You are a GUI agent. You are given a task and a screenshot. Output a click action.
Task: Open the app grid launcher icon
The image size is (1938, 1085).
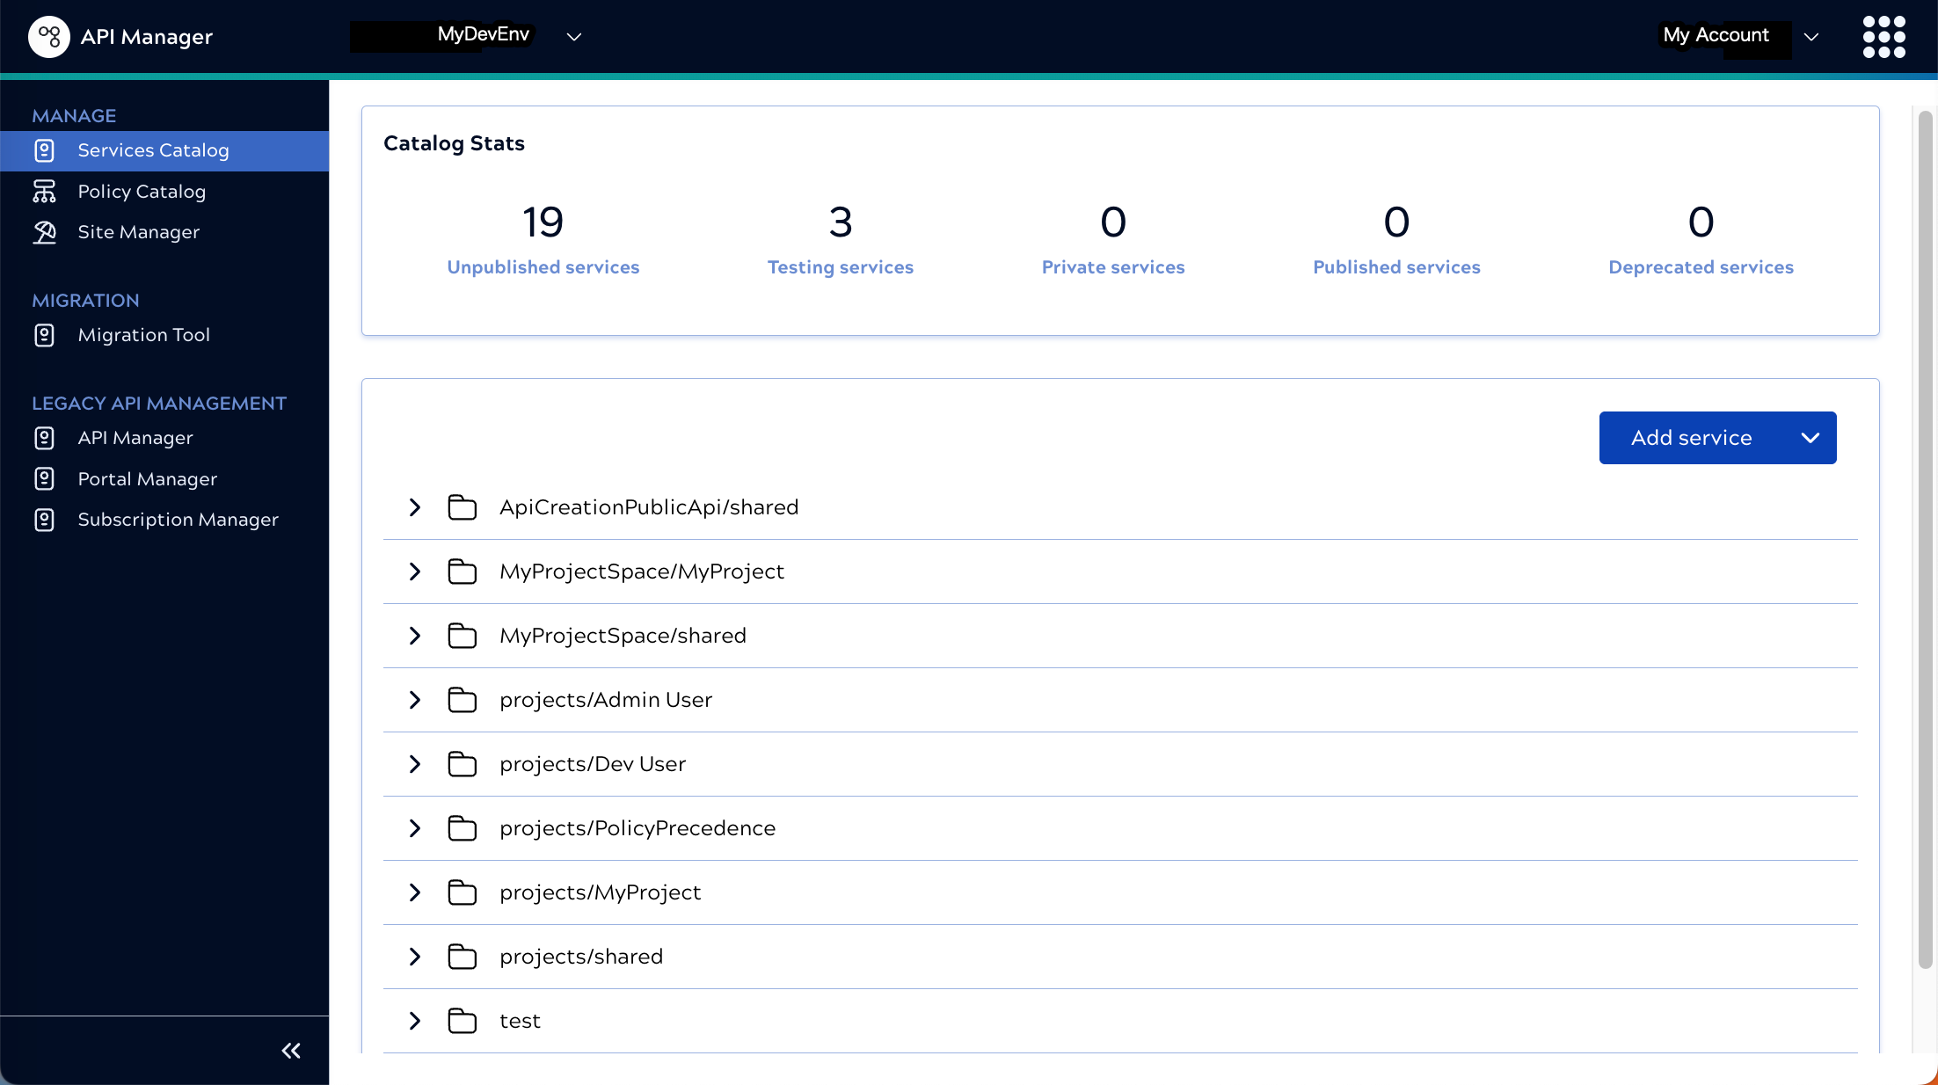1883,37
